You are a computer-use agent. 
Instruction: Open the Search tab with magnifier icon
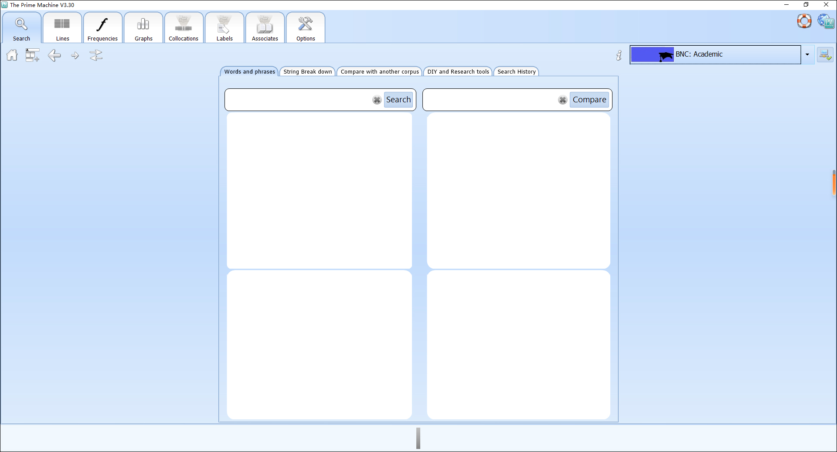tap(22, 28)
